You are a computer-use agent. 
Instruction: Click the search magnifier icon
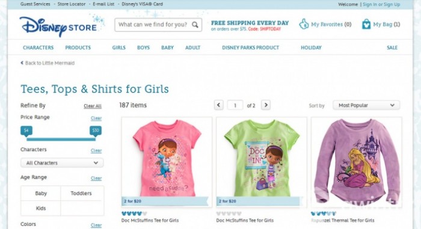(x=195, y=25)
